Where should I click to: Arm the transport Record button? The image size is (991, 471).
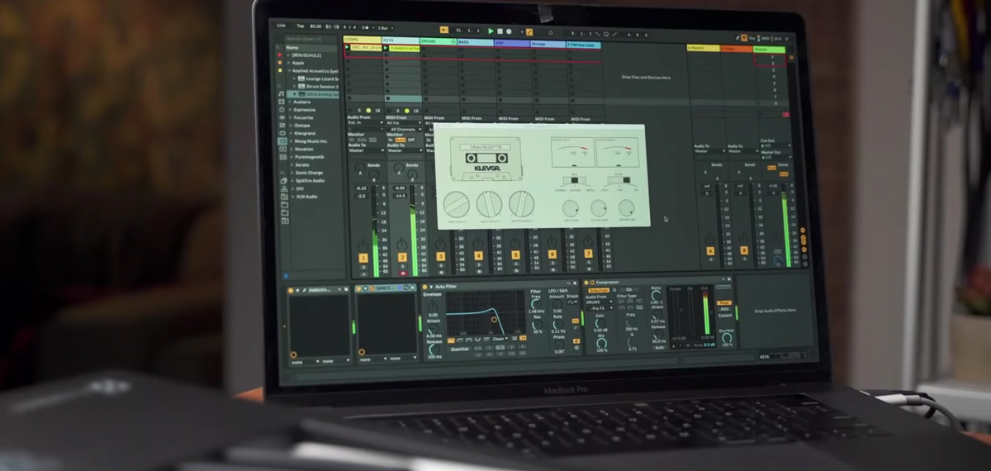coord(509,31)
